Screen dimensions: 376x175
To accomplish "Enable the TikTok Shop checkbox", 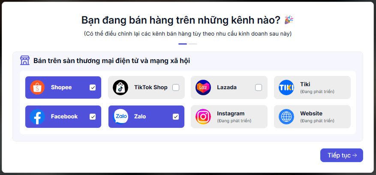I will (176, 87).
